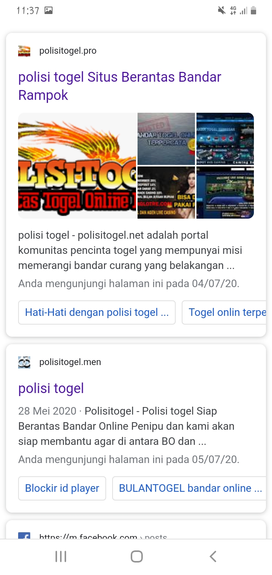Open the casino lady thumbnail image

(166, 193)
